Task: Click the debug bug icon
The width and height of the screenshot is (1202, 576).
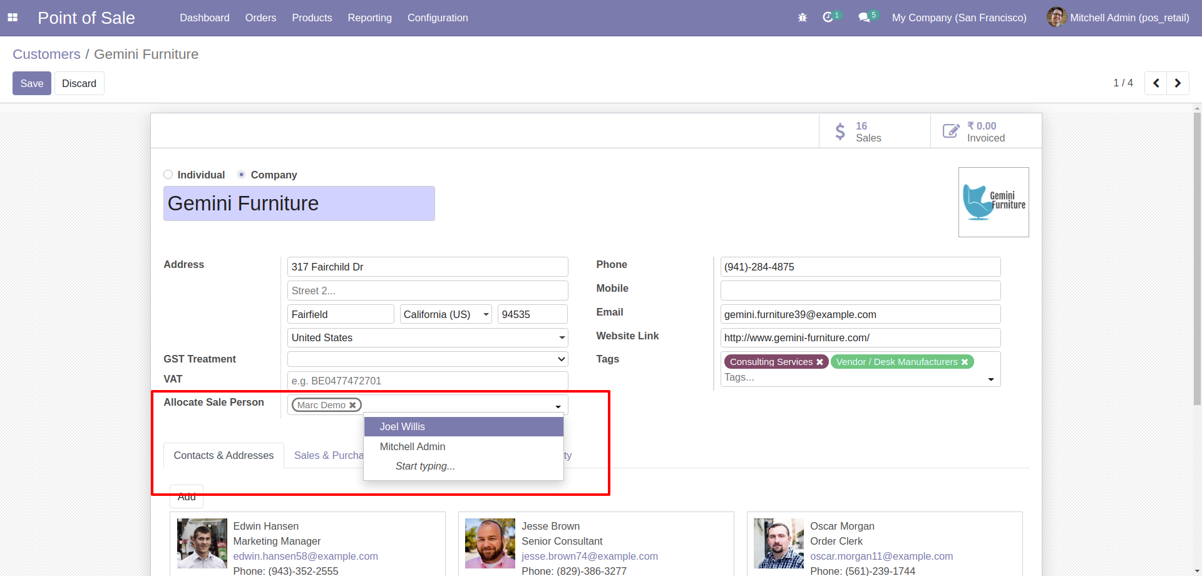Action: pos(803,18)
